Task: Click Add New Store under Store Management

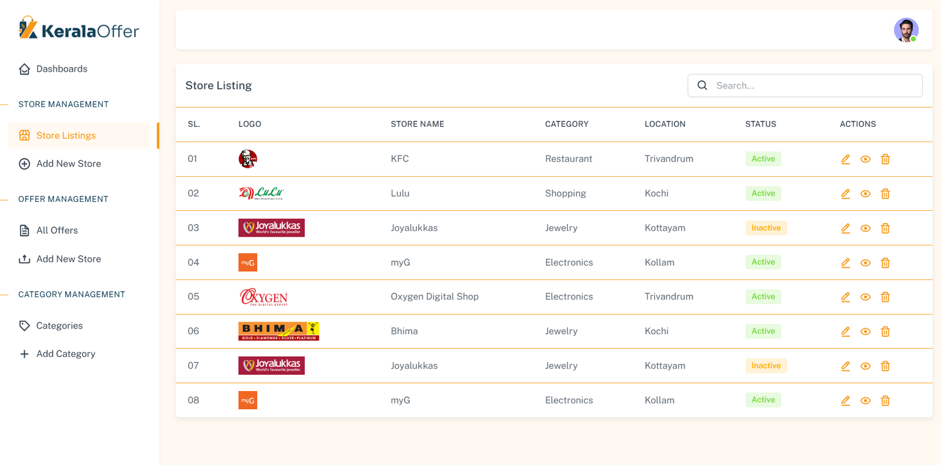Action: coord(68,164)
